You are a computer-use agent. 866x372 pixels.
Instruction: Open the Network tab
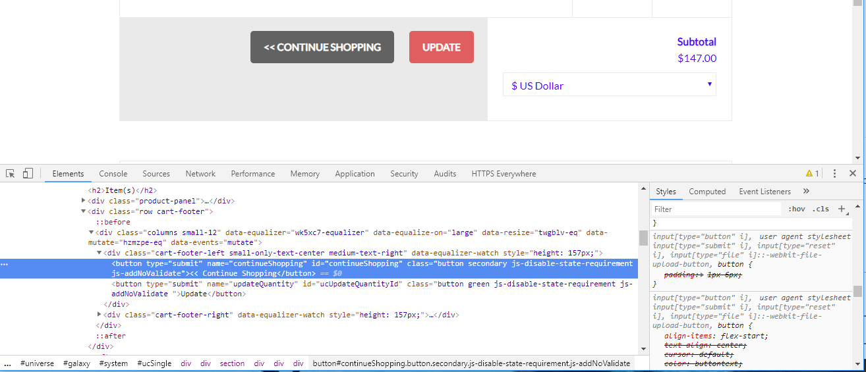point(200,174)
